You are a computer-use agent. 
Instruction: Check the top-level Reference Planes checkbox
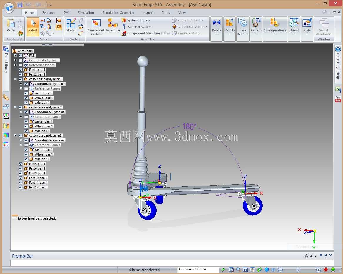click(20, 65)
